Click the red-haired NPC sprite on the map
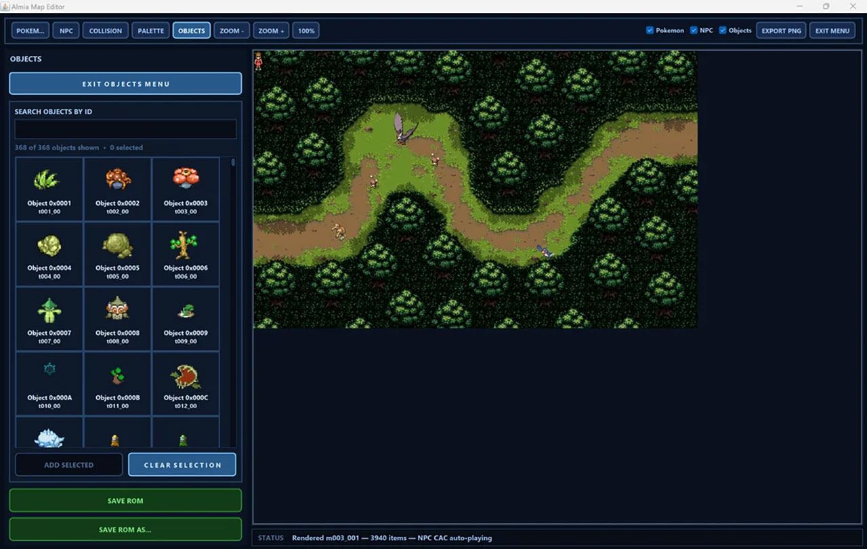The width and height of the screenshot is (867, 549). (x=258, y=61)
